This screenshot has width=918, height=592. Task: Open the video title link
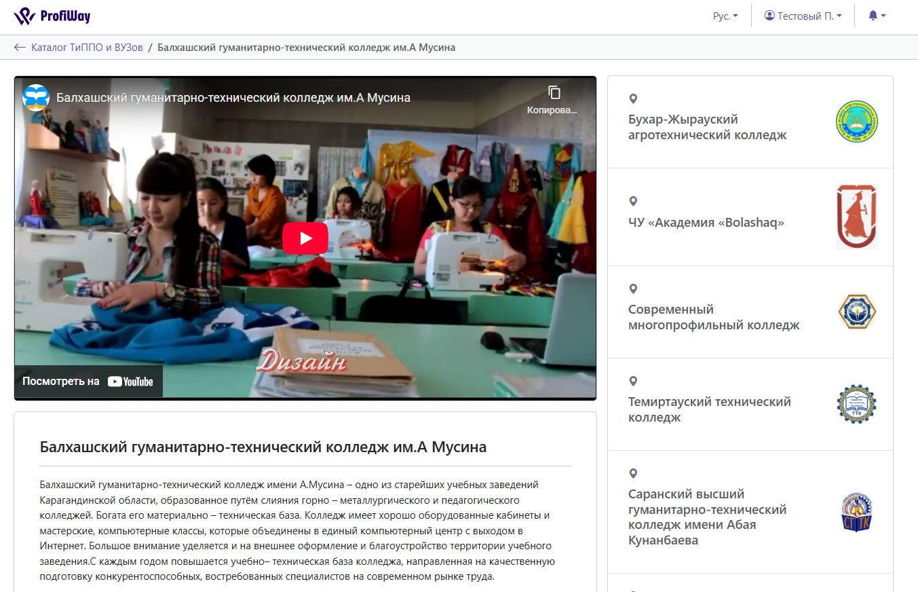[x=233, y=98]
